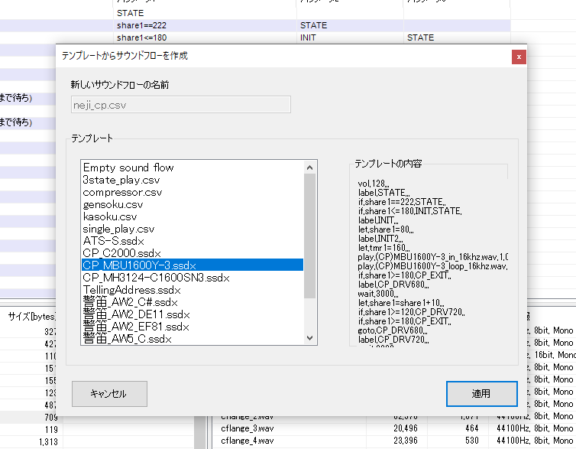Click cflange_3.wav row in file list
Viewport: 576px width, 449px height.
point(247,428)
